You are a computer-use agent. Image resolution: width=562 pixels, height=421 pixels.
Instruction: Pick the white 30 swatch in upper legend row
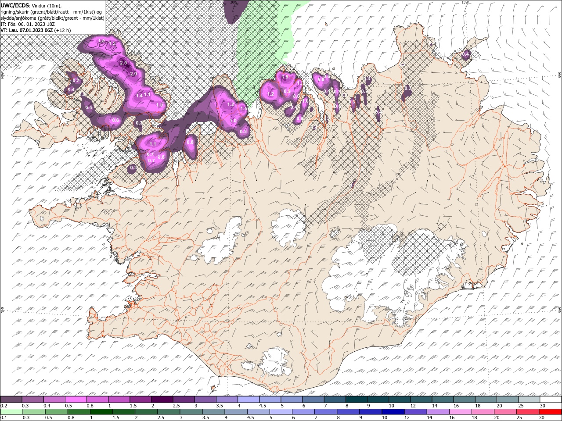[551, 400]
